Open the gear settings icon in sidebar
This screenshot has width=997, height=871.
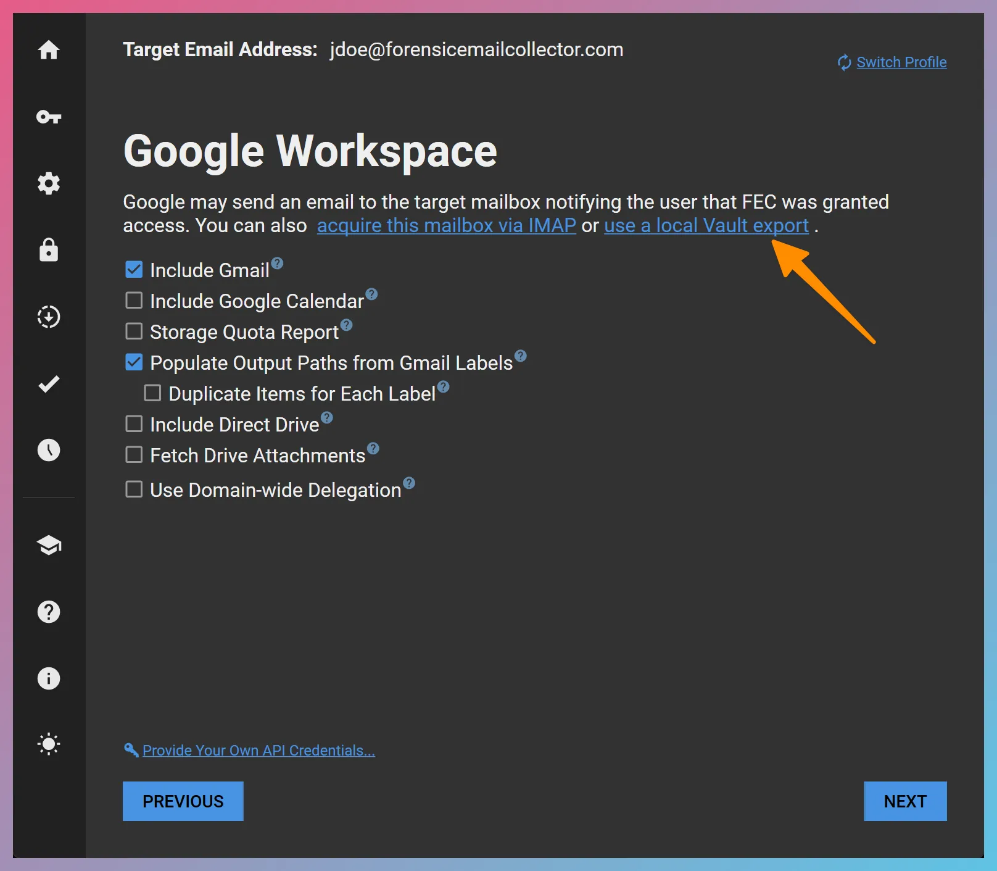pyautogui.click(x=49, y=183)
